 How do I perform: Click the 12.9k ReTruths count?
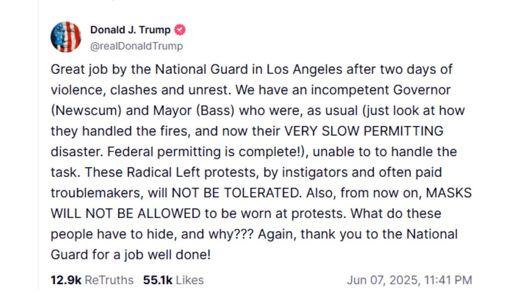click(x=66, y=280)
